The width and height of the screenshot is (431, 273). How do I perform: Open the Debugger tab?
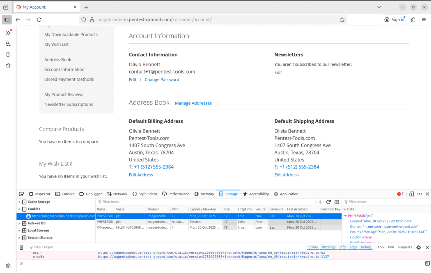click(x=91, y=194)
